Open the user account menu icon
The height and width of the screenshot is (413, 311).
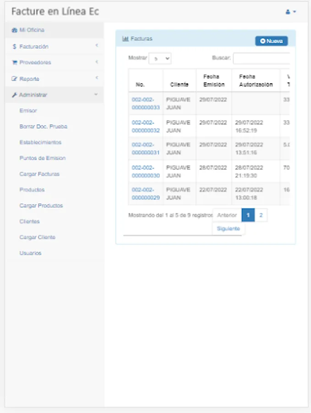[x=288, y=12]
